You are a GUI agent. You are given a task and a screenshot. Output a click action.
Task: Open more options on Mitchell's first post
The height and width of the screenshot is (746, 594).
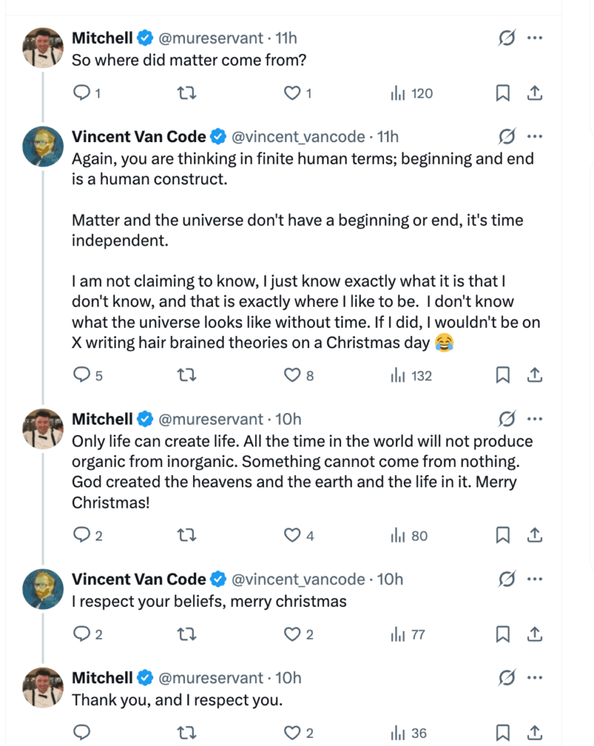[x=534, y=39]
